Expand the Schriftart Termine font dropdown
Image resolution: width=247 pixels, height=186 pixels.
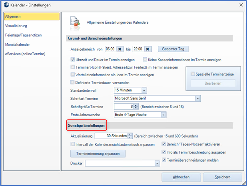[x=197, y=99]
